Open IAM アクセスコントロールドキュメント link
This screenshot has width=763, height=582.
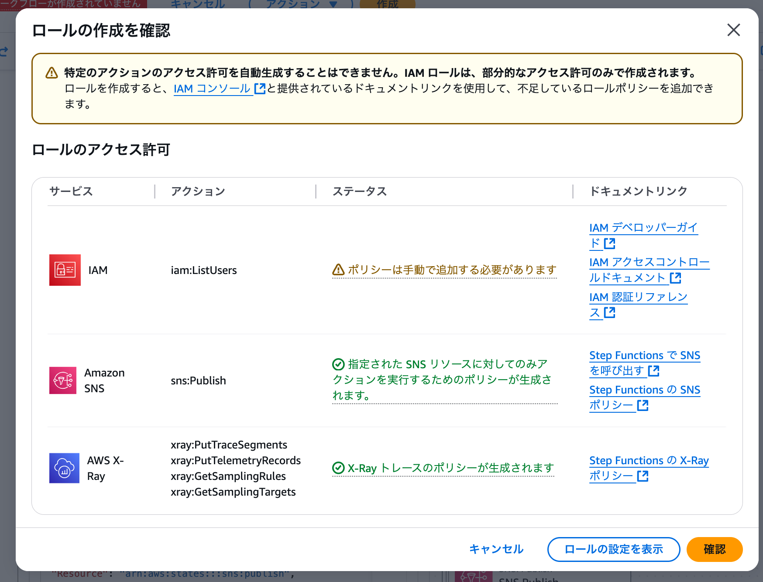coord(649,270)
